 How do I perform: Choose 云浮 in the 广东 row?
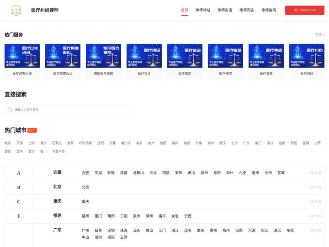[124, 237]
